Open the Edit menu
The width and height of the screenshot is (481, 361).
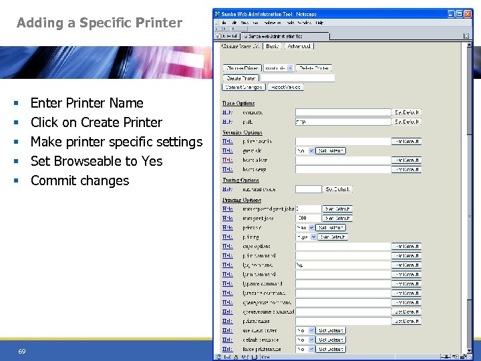click(234, 23)
